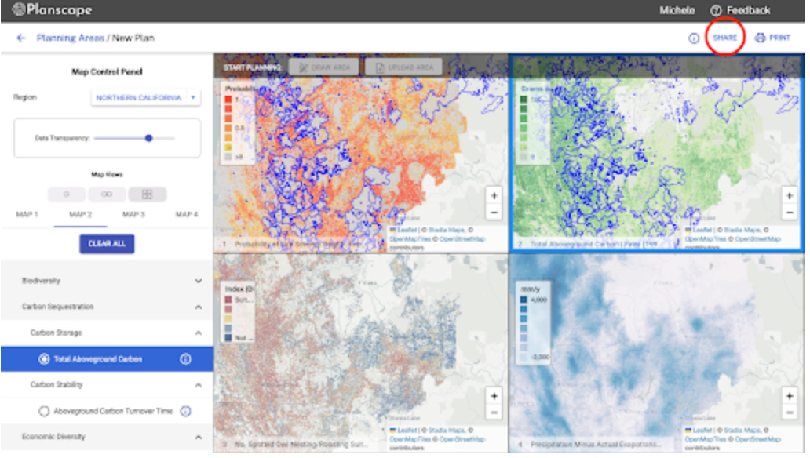Click the Share button
The width and height of the screenshot is (810, 458).
[728, 37]
